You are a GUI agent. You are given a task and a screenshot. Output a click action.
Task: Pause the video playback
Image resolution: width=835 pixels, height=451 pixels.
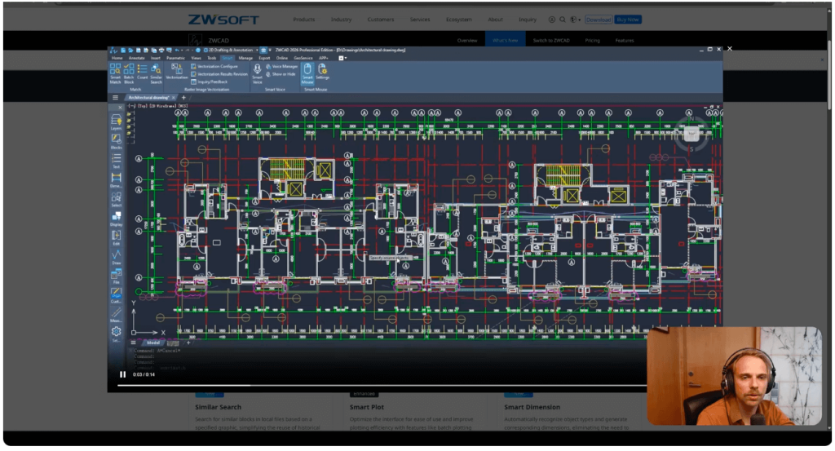(x=123, y=374)
